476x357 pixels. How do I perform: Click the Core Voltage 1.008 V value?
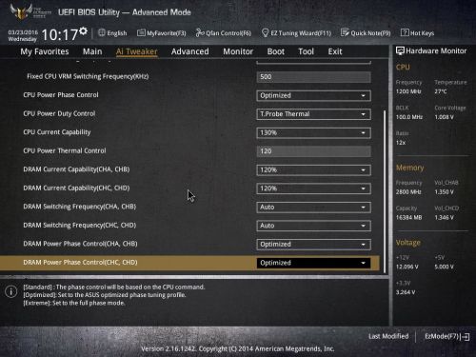coord(444,117)
